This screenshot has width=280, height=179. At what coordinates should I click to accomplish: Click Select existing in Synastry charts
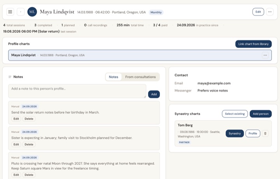(234, 114)
